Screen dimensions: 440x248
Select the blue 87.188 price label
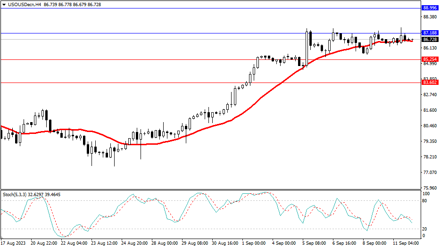click(430, 33)
